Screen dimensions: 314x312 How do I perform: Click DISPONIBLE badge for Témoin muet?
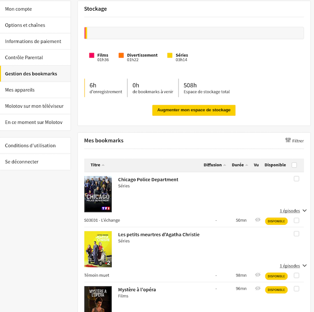tap(276, 276)
